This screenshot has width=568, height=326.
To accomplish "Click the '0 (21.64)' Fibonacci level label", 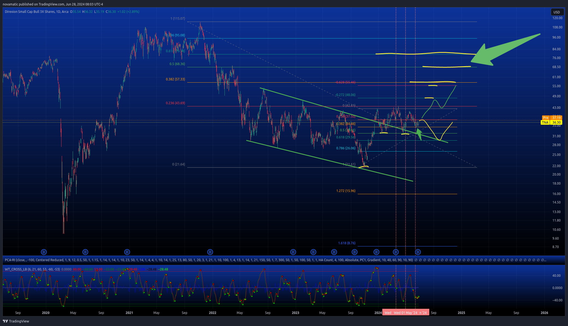I will pyautogui.click(x=179, y=164).
